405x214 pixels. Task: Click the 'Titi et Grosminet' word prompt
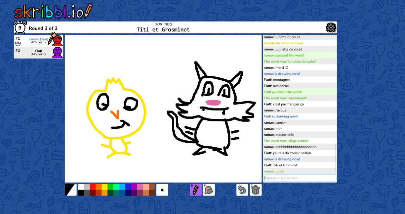(163, 30)
